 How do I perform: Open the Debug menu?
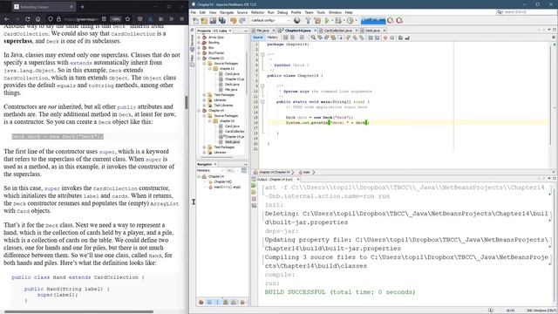[282, 12]
